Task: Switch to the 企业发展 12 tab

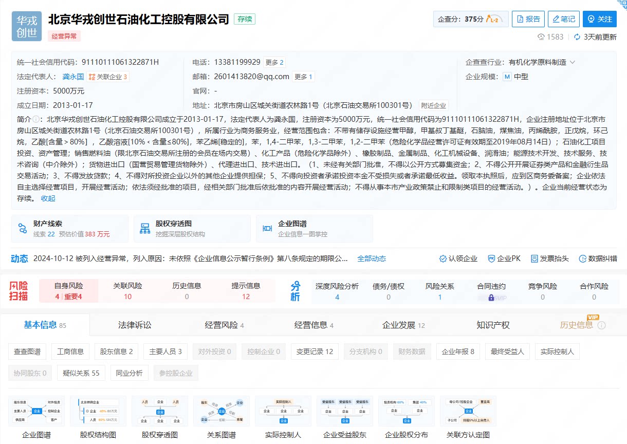Action: coord(403,325)
